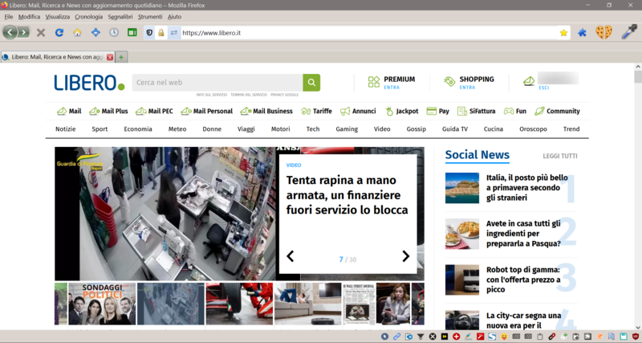Open the red Formula 1 tyre thumbnail
The image size is (642, 343).
point(239,304)
